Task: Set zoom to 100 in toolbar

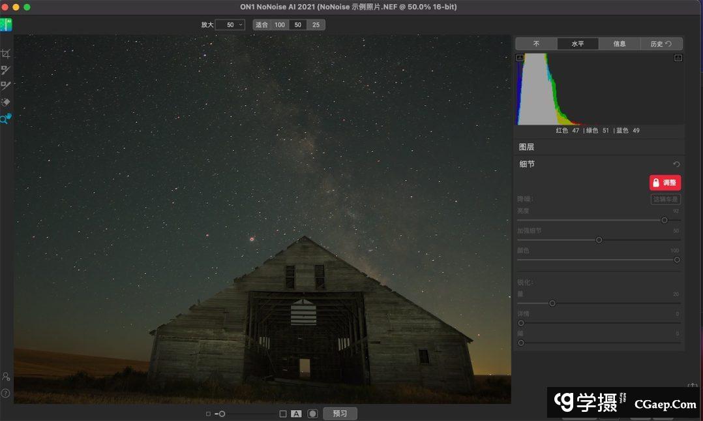Action: click(280, 25)
